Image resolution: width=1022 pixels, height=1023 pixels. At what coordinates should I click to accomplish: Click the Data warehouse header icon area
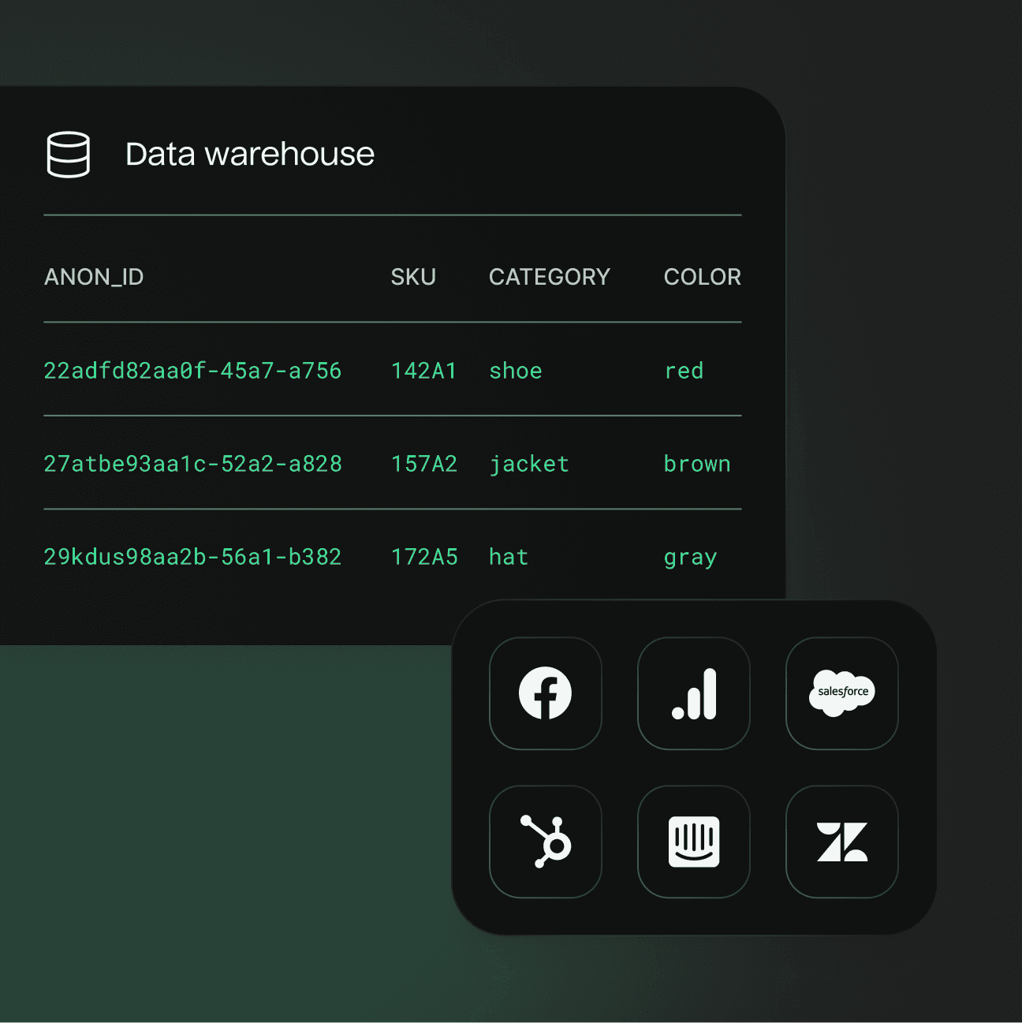[69, 154]
